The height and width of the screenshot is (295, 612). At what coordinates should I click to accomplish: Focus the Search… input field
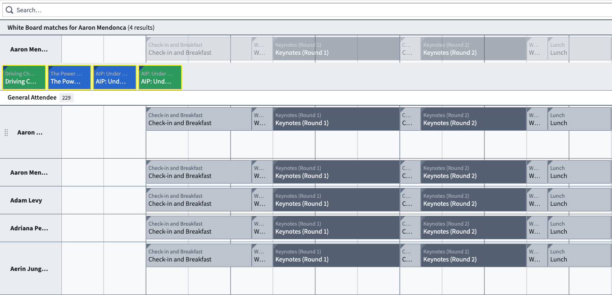(x=307, y=10)
